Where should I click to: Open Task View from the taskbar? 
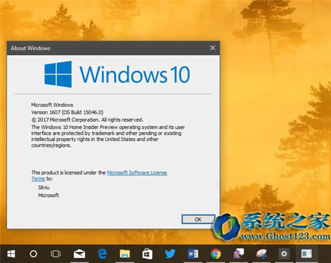(x=56, y=254)
